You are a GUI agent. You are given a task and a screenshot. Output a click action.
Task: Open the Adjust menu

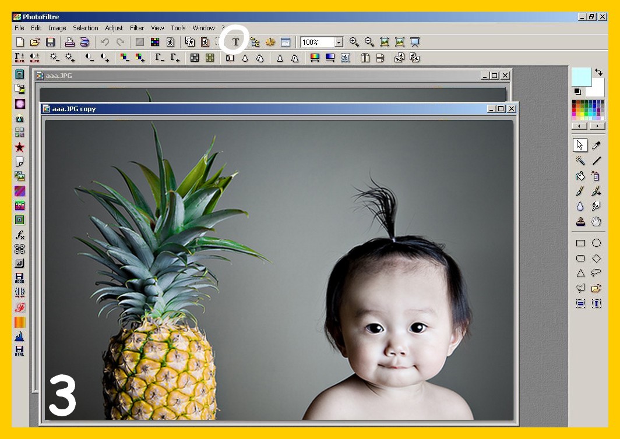pos(114,28)
